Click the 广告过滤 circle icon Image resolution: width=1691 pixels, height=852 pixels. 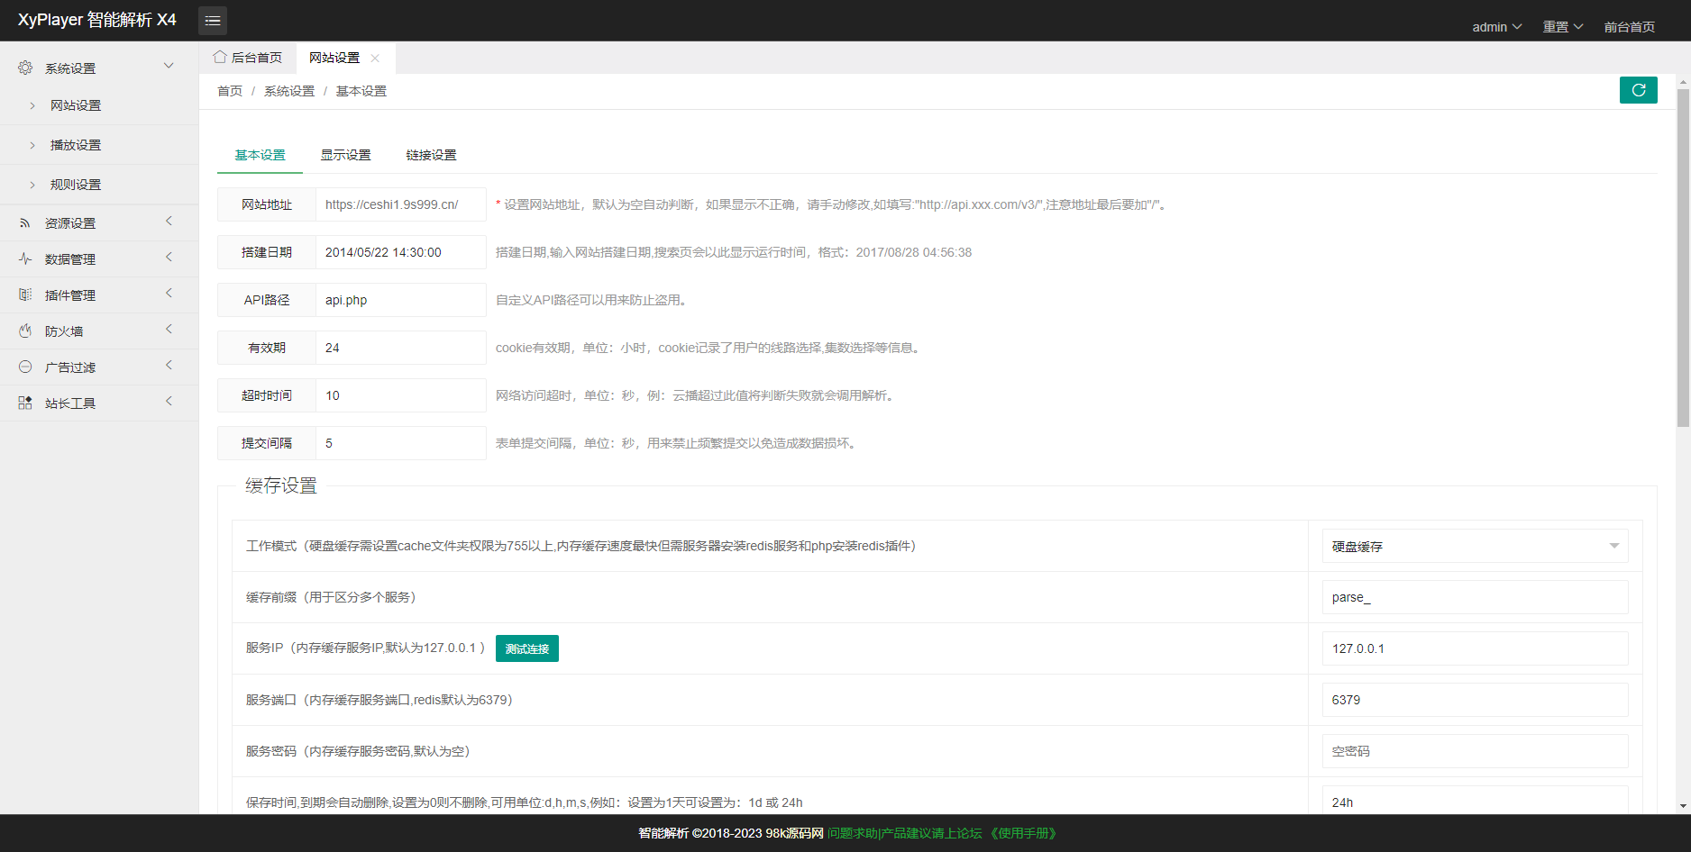click(25, 367)
